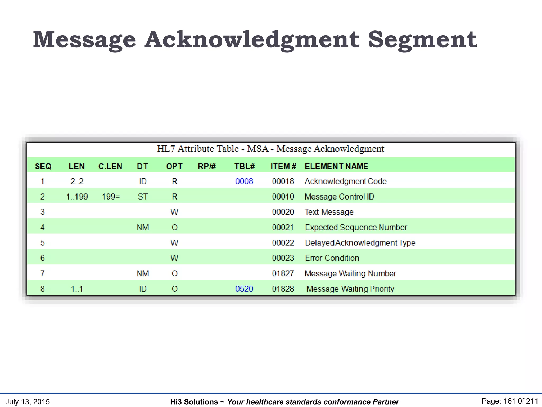Click the TBL# column header
Image resolution: width=542 pixels, height=407 pixels.
pyautogui.click(x=245, y=166)
